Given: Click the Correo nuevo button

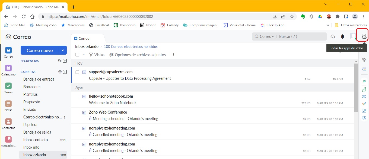Looking at the screenshot, I should 40,50.
